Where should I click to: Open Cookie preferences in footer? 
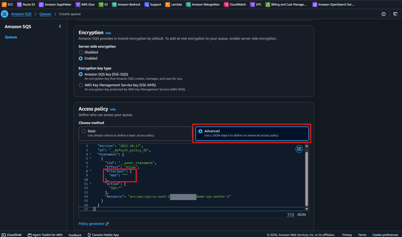[x=385, y=235]
